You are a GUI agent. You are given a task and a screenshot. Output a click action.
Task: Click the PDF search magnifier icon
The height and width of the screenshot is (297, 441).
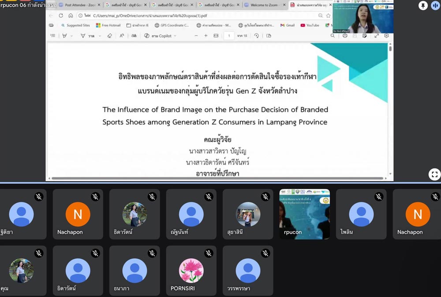[x=333, y=36]
